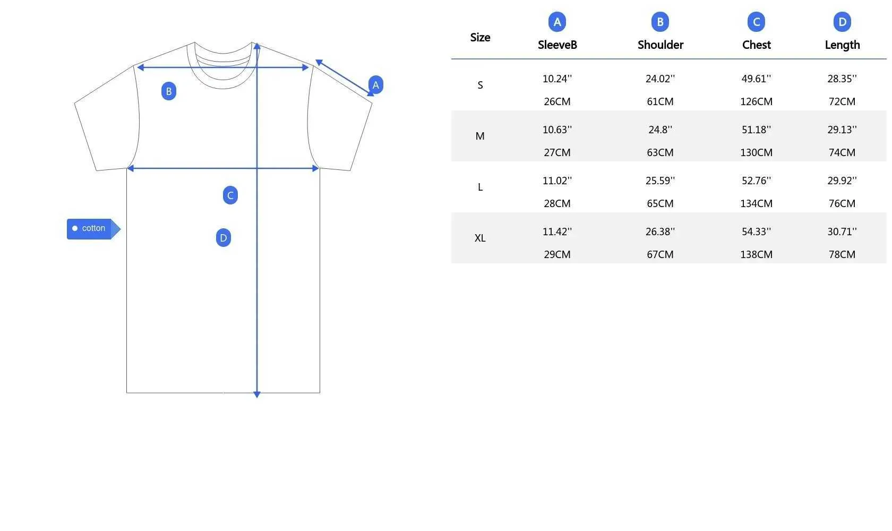The width and height of the screenshot is (892, 531).
Task: Click the Shoulder column header text
Action: [x=660, y=45]
